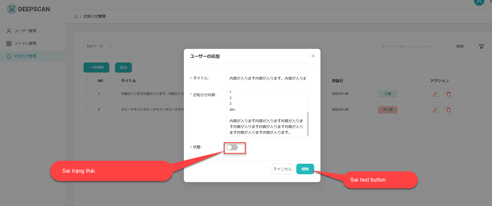Screen dimensions: 492x206
Task: Click the home icon in breadcrumb
Action: [76, 16]
